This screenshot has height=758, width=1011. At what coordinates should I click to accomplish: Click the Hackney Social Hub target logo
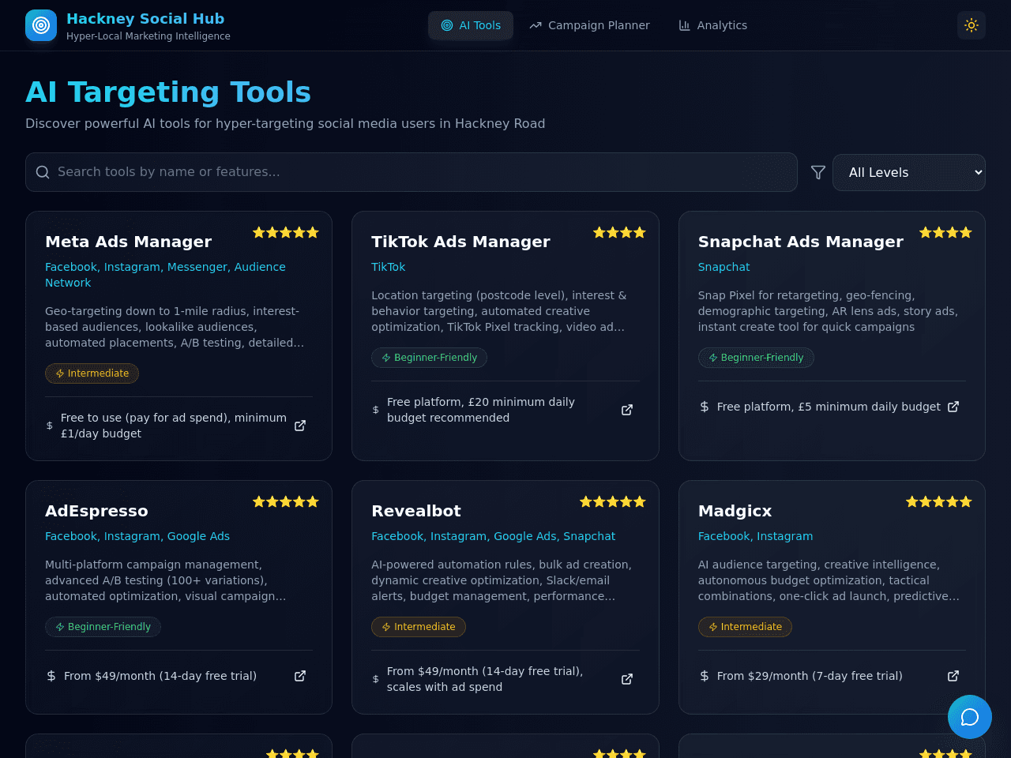pos(41,25)
